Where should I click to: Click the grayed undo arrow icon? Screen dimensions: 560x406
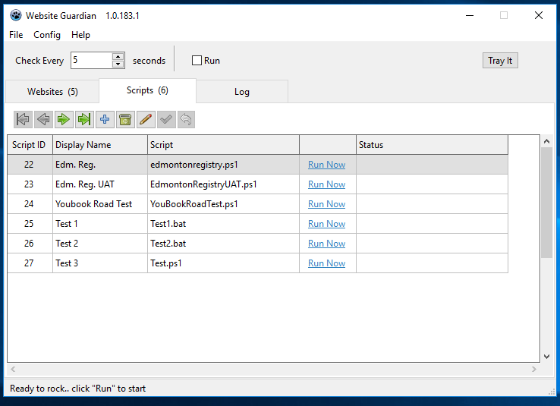pos(186,119)
